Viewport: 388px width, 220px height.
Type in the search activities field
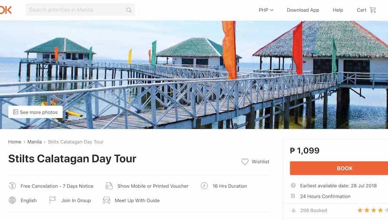74,10
